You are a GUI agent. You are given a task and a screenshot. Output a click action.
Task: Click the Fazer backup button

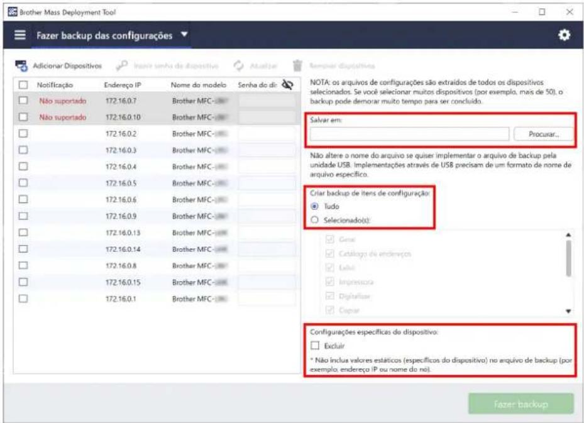coord(521,404)
